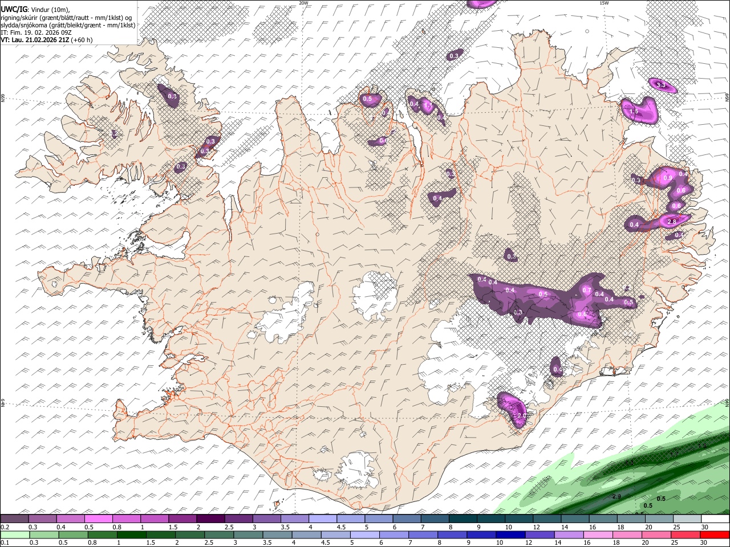The image size is (730, 547).
Task: Pick the darkest green 1 swatch in rain legend
Action: point(131,535)
